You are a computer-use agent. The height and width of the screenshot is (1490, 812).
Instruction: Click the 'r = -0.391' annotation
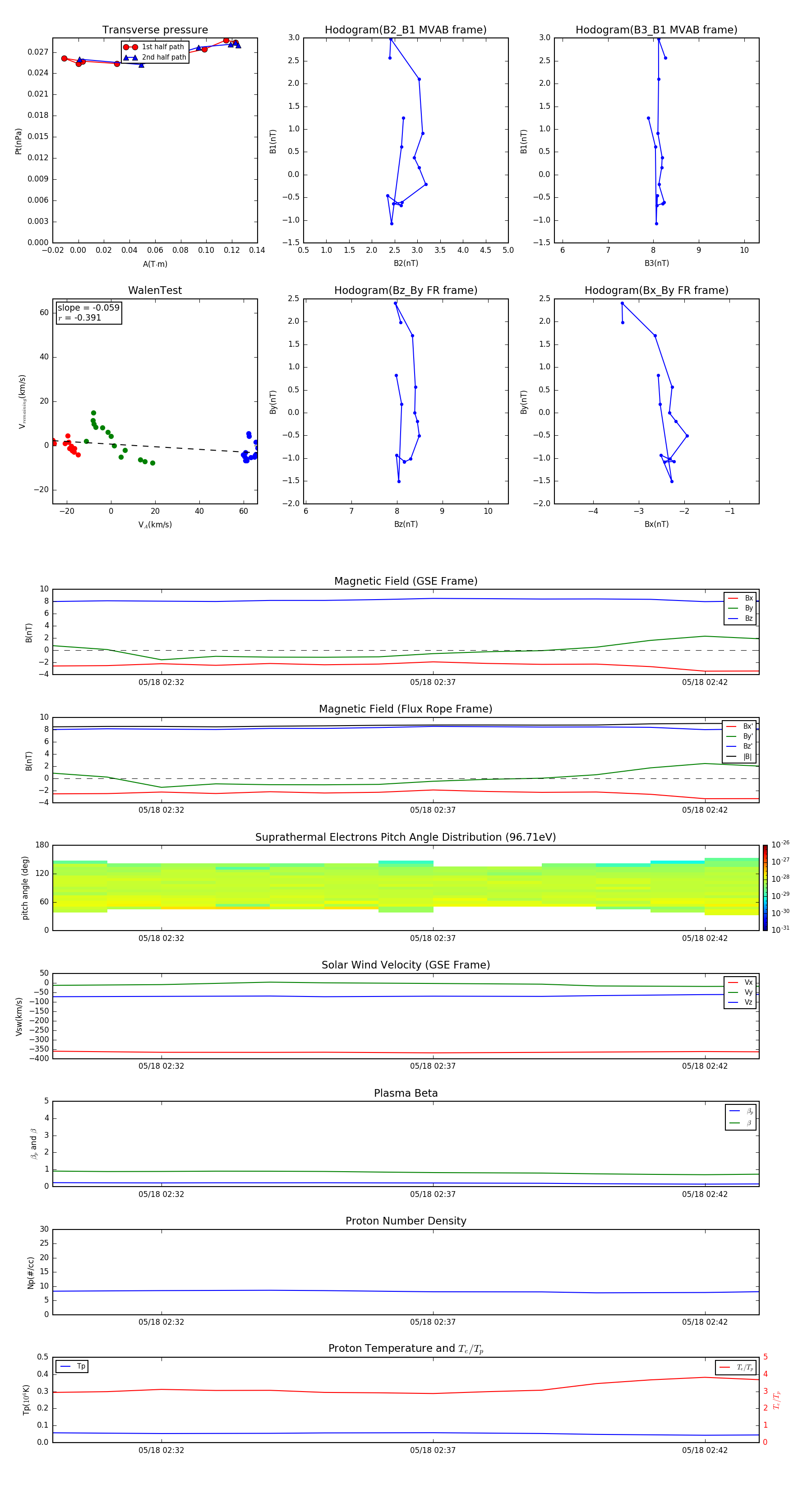pos(80,317)
